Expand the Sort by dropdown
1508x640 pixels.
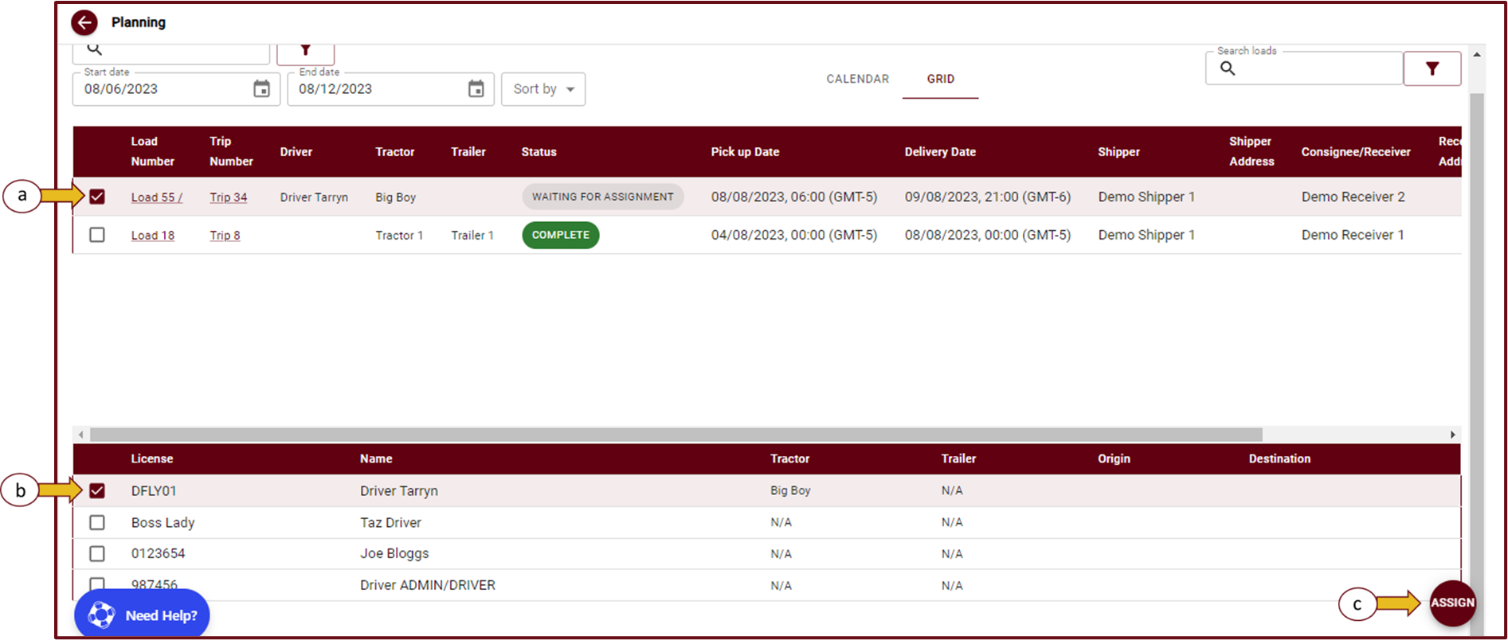coord(543,89)
